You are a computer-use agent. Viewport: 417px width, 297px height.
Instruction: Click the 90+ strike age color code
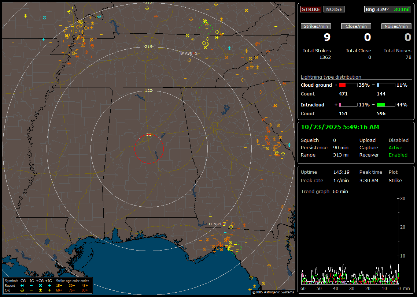[85, 290]
